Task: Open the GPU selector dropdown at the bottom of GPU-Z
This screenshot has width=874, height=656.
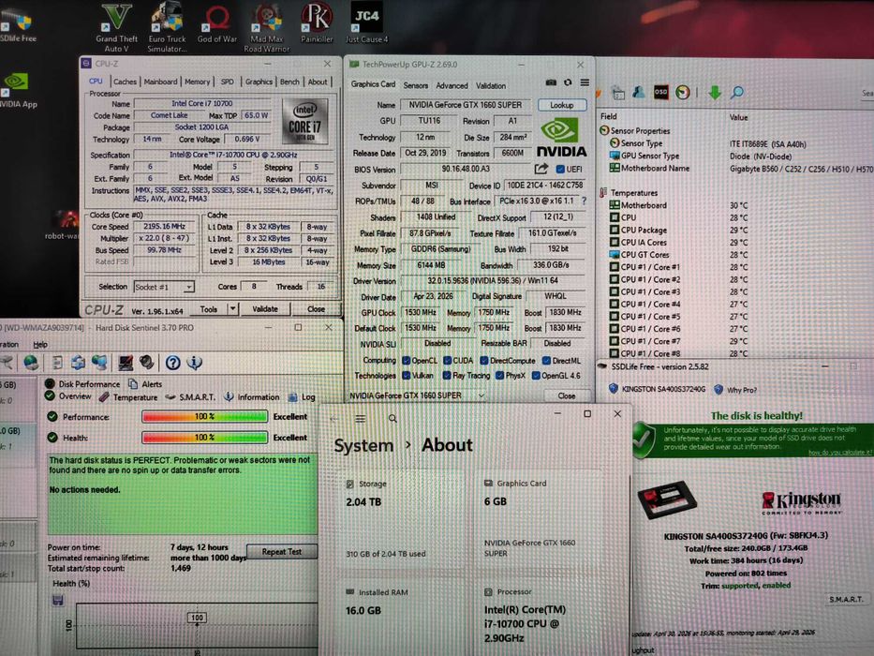Action: point(415,395)
